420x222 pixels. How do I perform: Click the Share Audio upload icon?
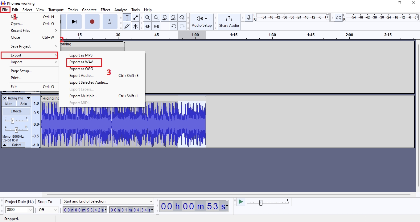229,19
